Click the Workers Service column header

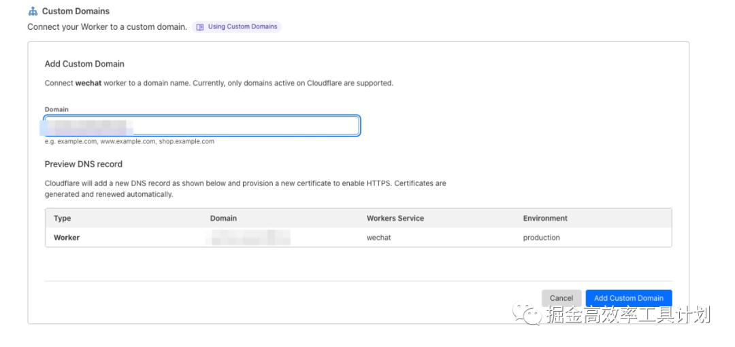(x=395, y=219)
